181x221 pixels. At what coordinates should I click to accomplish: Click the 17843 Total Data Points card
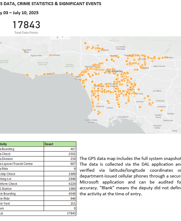click(26, 27)
